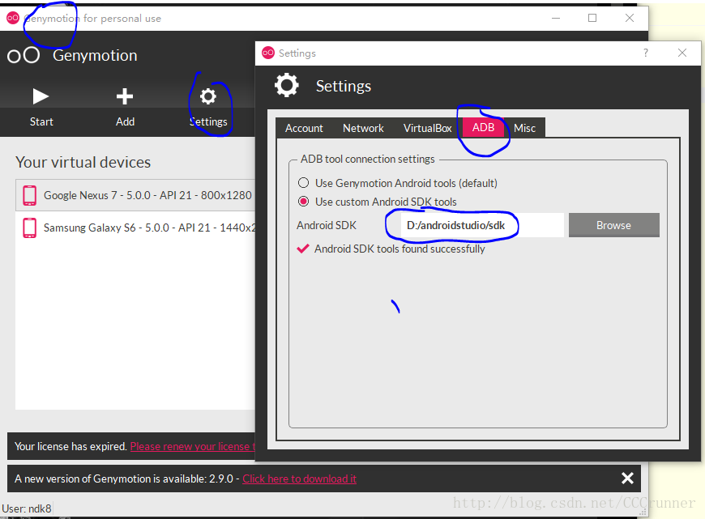
Task: Click the 'Android SDK' field label
Action: pyautogui.click(x=327, y=225)
